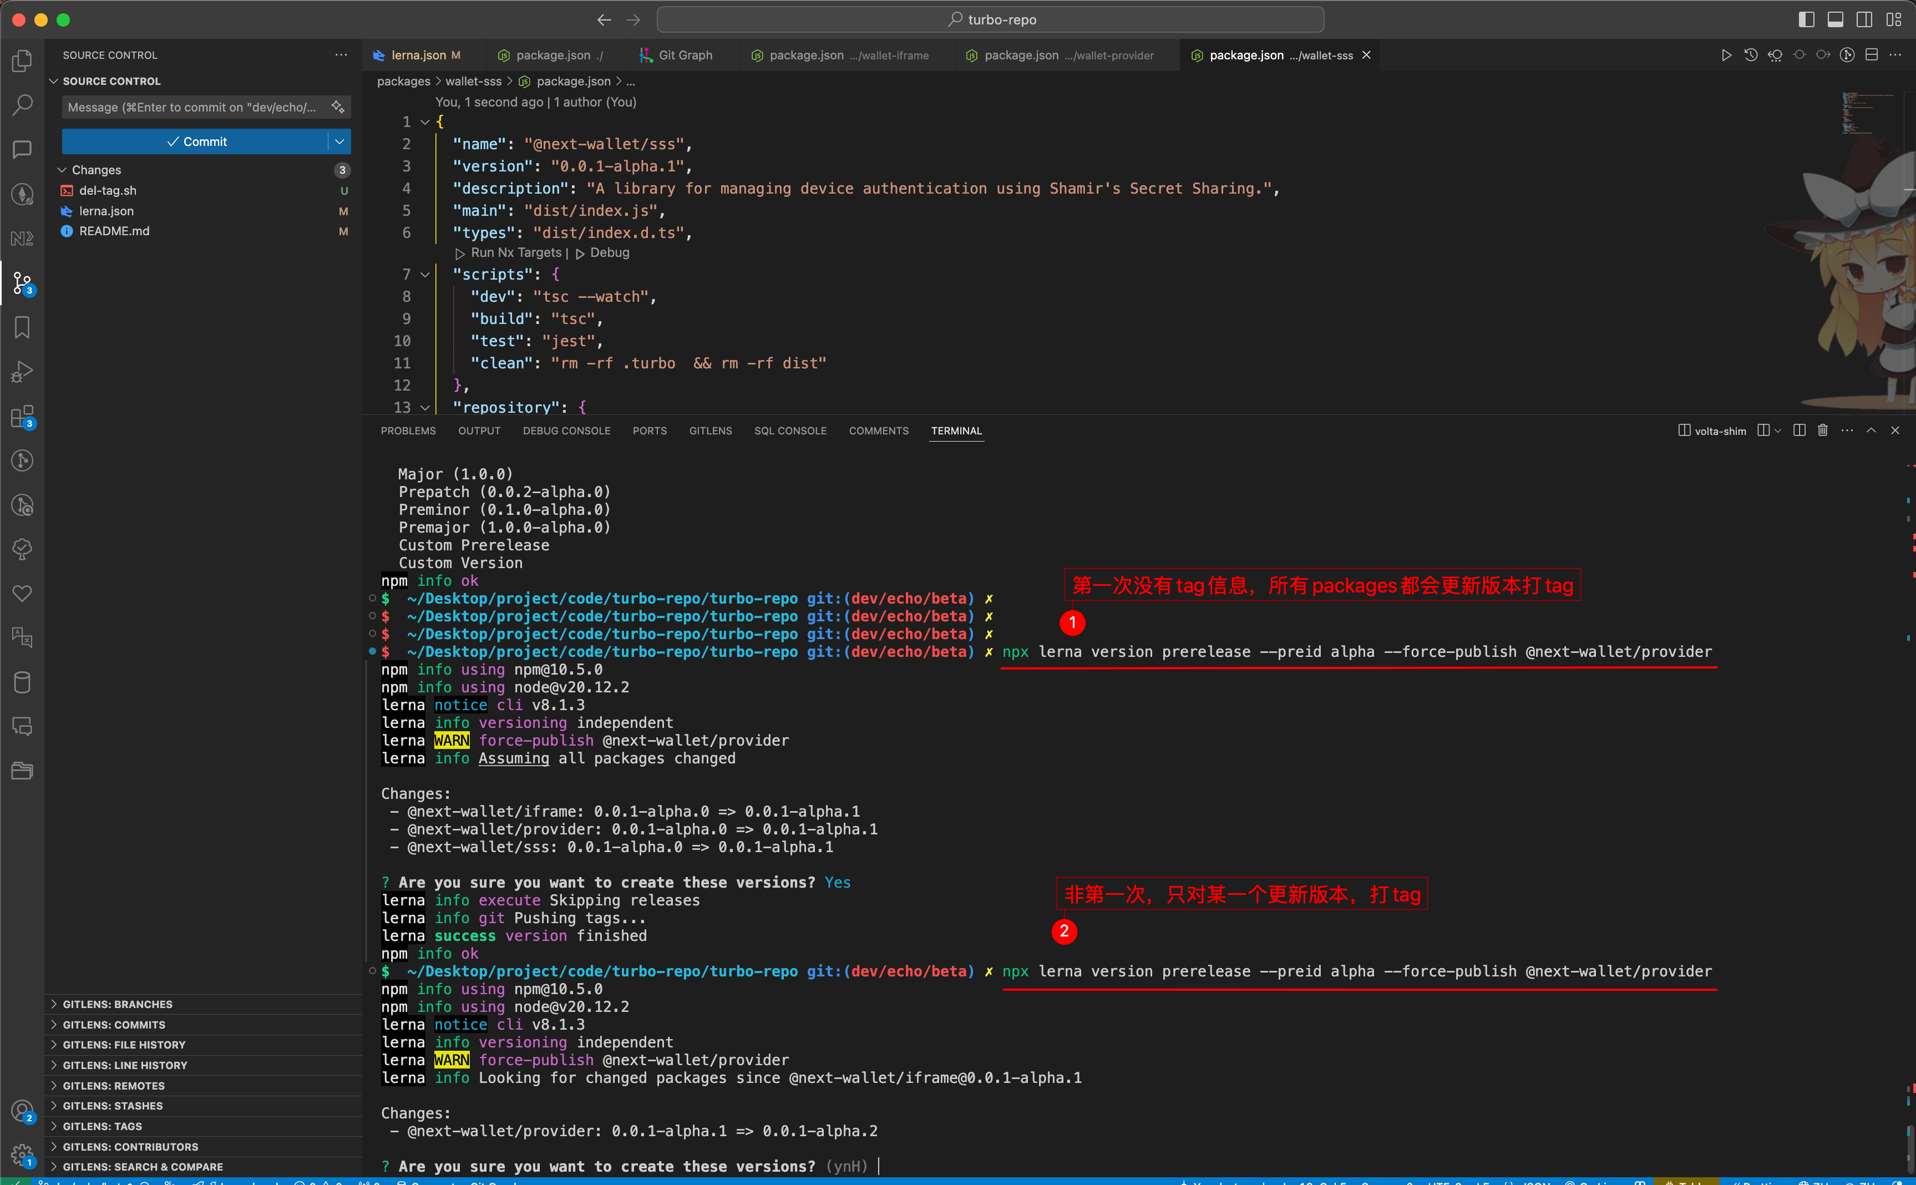Collapse the Changes group

62,170
